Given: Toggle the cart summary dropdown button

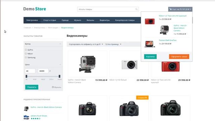Looking at the screenshot, I should pyautogui.click(x=180, y=9).
